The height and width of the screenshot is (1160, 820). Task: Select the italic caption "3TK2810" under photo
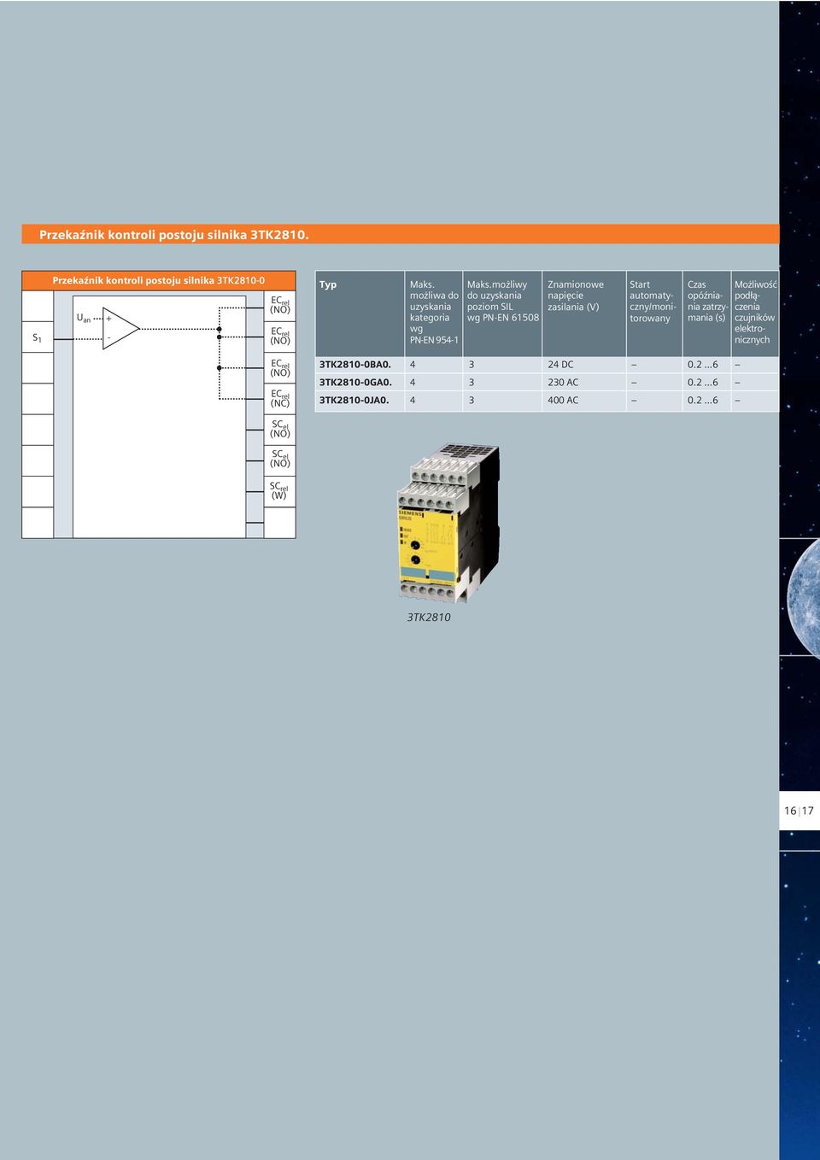click(429, 617)
